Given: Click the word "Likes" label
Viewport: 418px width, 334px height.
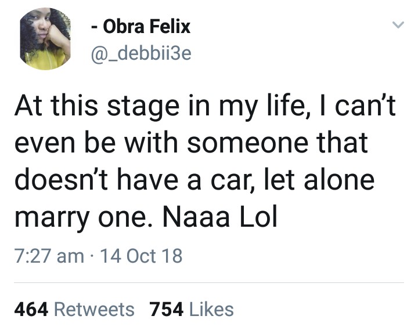Looking at the screenshot, I should coord(211,309).
